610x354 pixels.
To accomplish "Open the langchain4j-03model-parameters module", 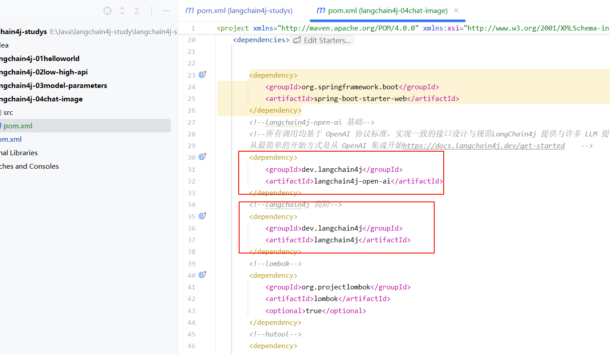I will click(53, 85).
